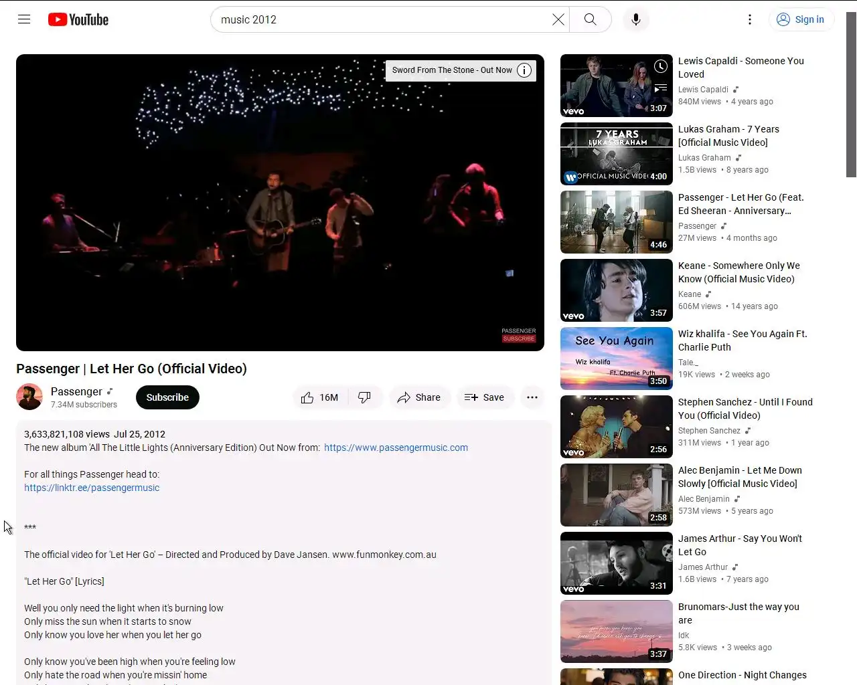Open the hamburger guide menu
This screenshot has width=857, height=685.
tap(24, 19)
